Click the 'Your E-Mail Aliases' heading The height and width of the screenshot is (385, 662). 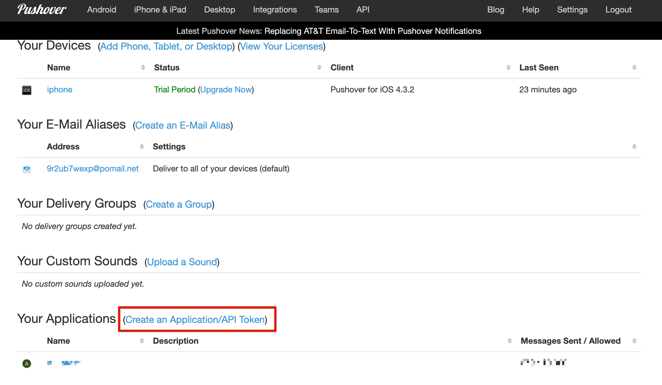(x=72, y=124)
